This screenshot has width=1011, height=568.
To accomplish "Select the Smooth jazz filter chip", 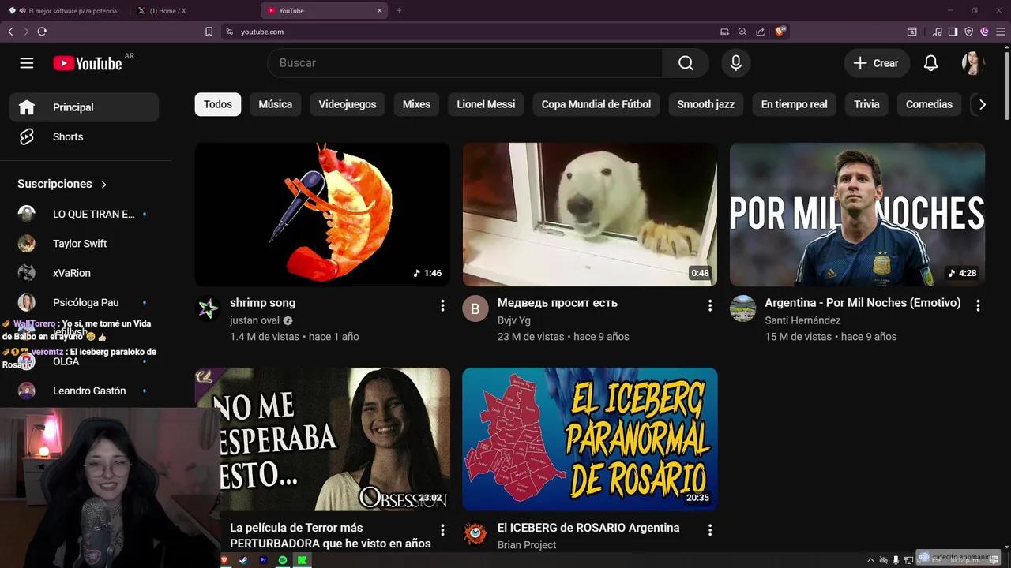I will tap(705, 104).
